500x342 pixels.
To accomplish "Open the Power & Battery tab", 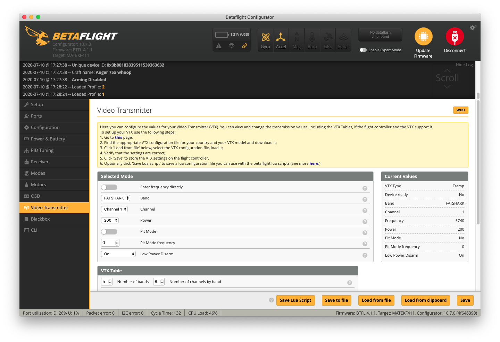I will click(x=54, y=139).
